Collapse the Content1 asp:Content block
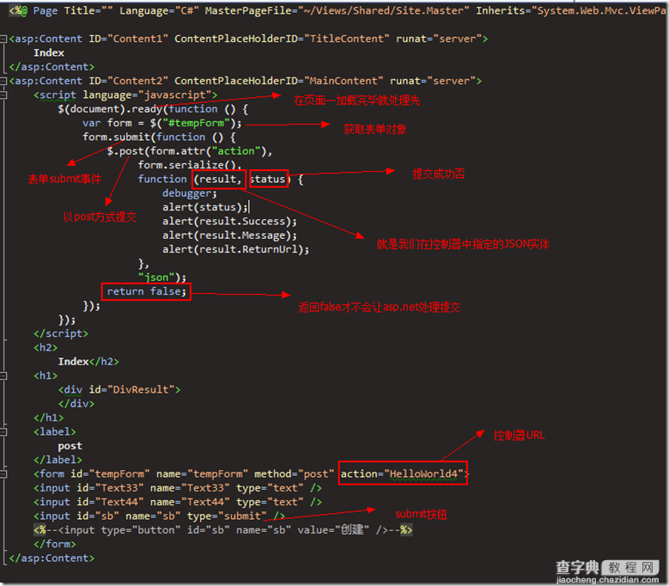The image size is (669, 586). 3,40
